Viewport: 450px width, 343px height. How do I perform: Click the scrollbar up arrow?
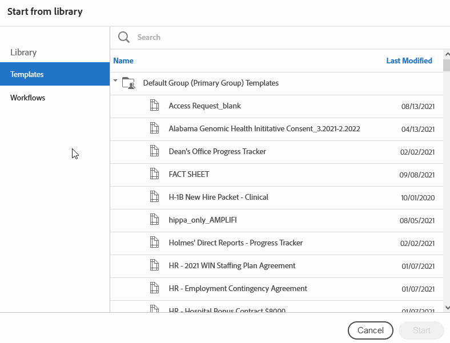tap(447, 54)
